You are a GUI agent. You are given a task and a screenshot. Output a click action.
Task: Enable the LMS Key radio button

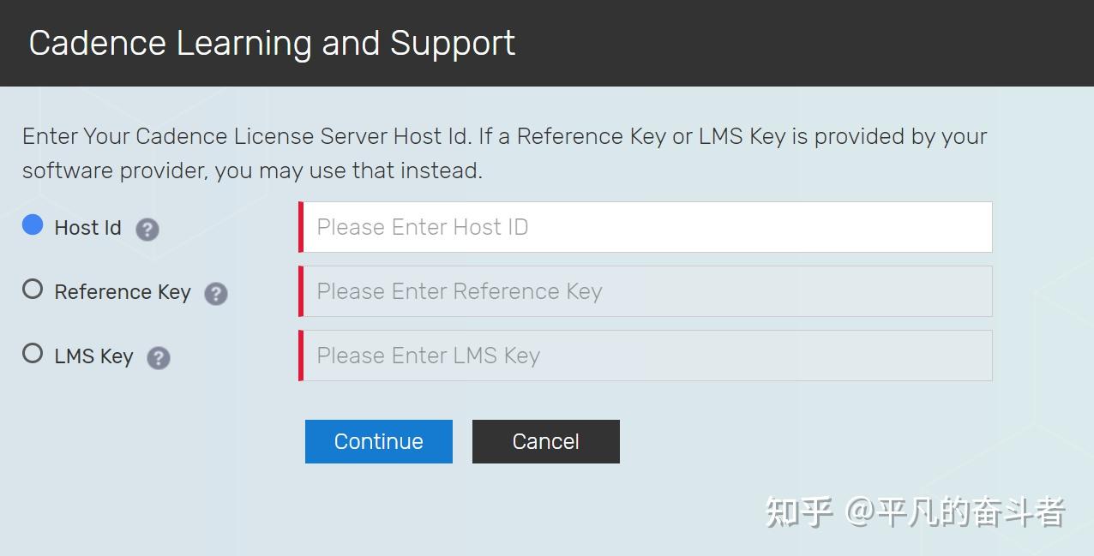[x=33, y=353]
